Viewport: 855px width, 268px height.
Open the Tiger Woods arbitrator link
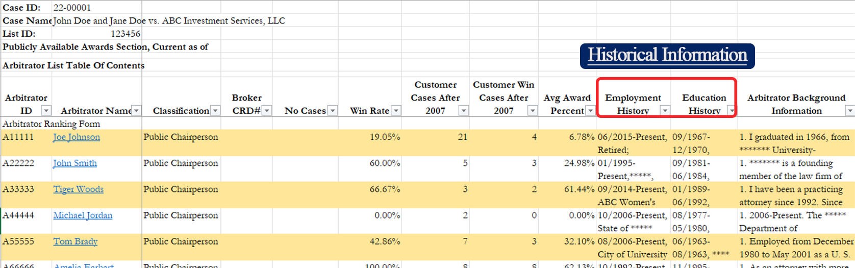(79, 189)
